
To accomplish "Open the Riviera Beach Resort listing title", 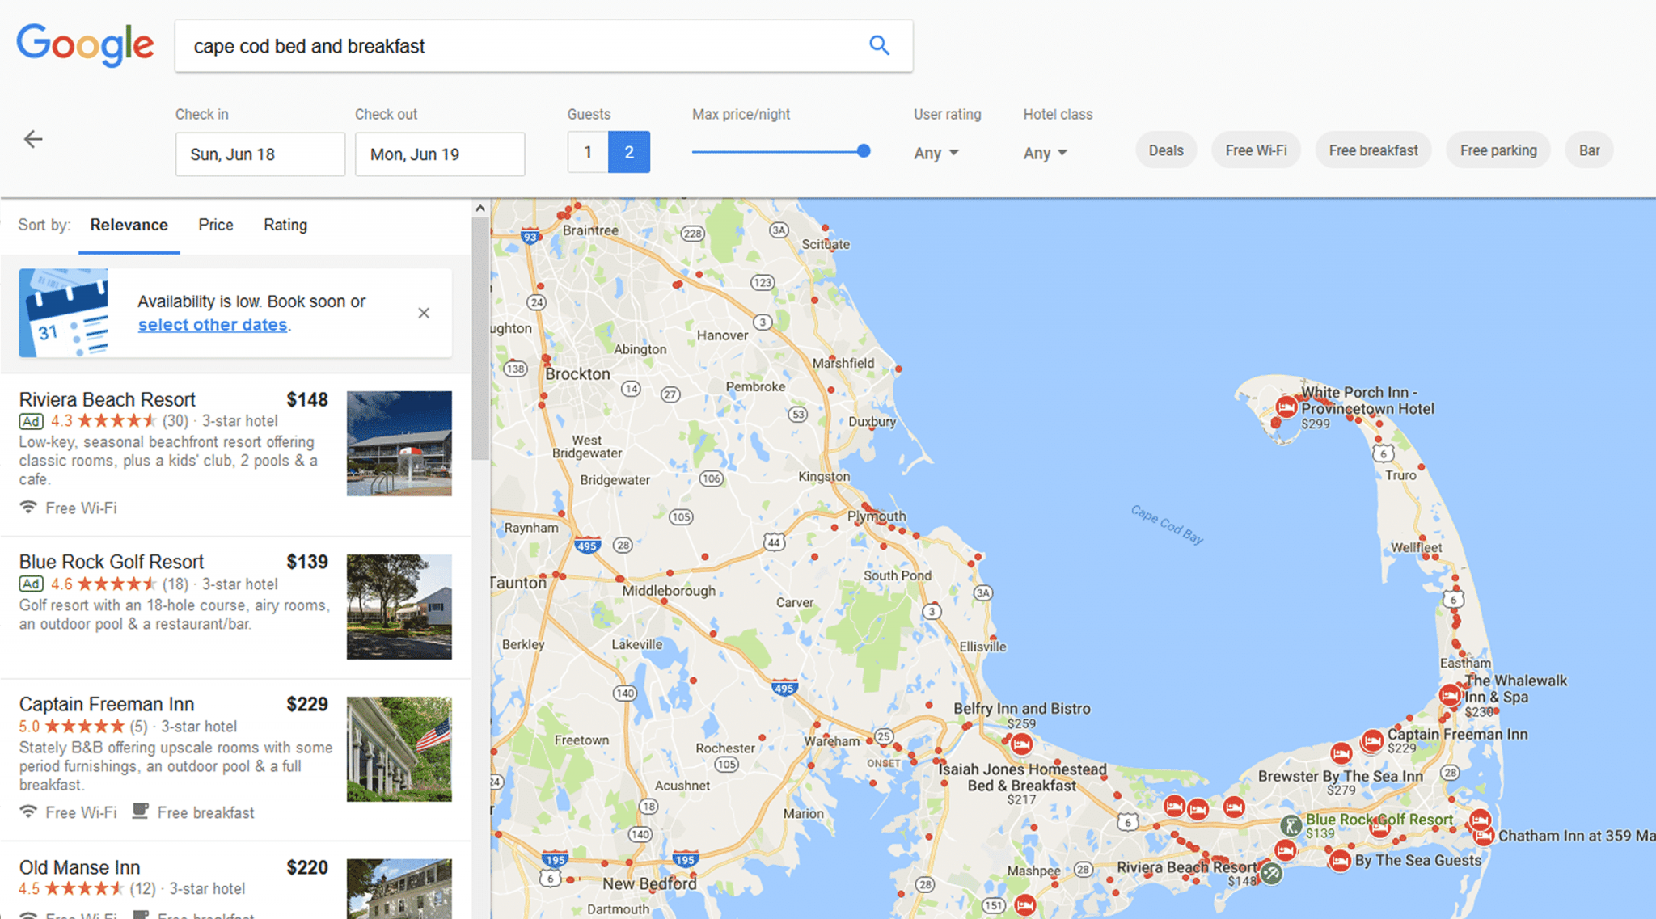I will (108, 399).
